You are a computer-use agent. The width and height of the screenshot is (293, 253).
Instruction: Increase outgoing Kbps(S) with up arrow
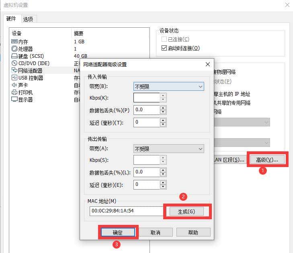[x=163, y=158]
